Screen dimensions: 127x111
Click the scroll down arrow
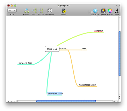[x=120, y=99]
